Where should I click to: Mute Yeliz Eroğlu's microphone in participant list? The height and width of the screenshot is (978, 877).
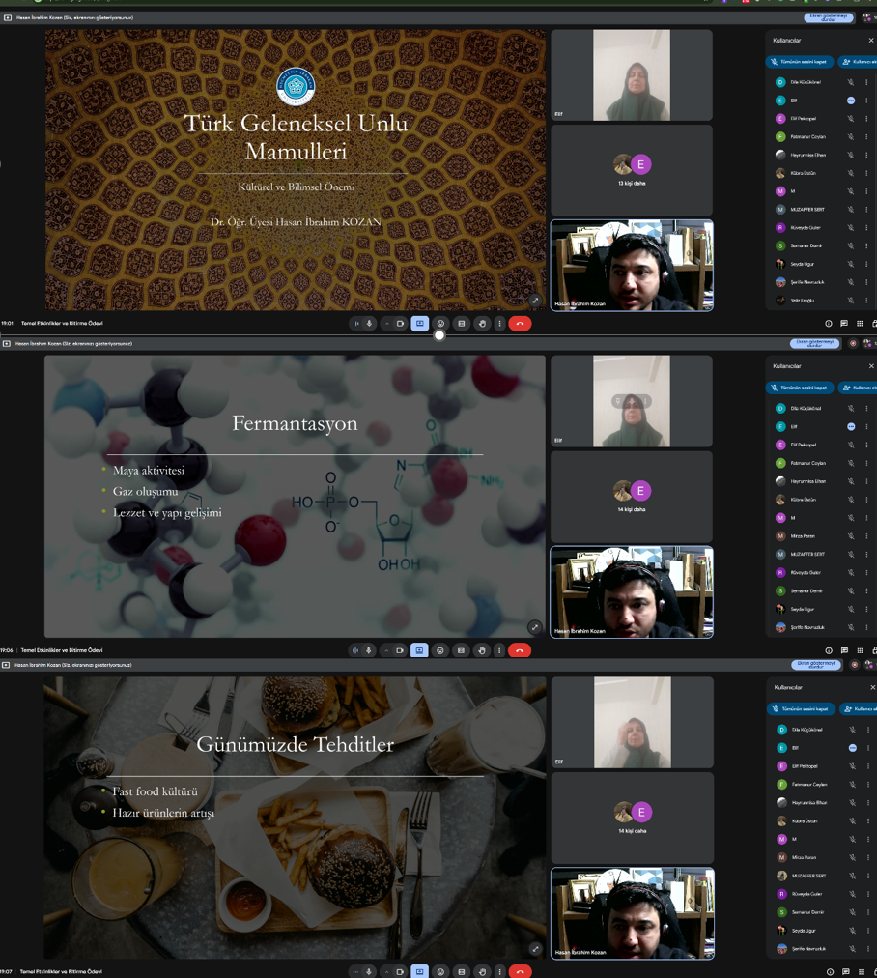[x=851, y=301]
